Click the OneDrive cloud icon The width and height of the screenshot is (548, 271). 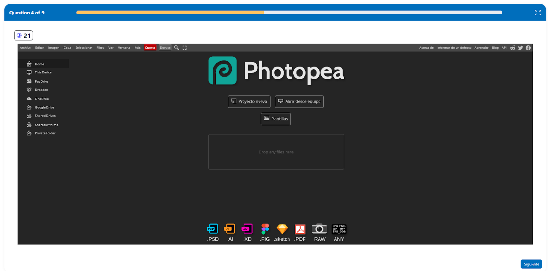(30, 99)
